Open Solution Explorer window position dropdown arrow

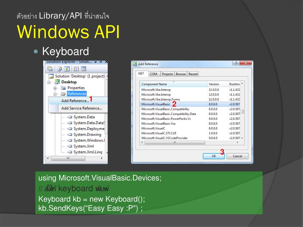(x=96, y=62)
